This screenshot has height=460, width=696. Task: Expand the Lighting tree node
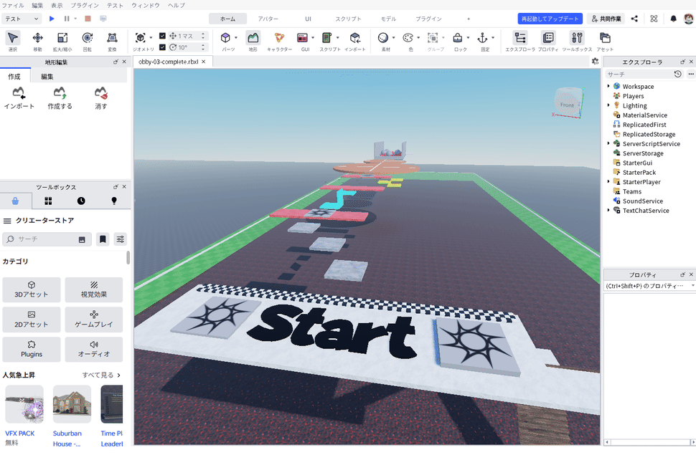(x=608, y=105)
